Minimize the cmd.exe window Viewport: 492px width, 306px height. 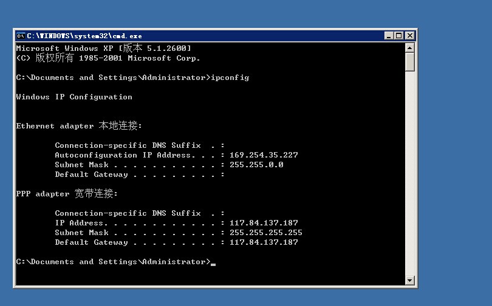pyautogui.click(x=389, y=36)
